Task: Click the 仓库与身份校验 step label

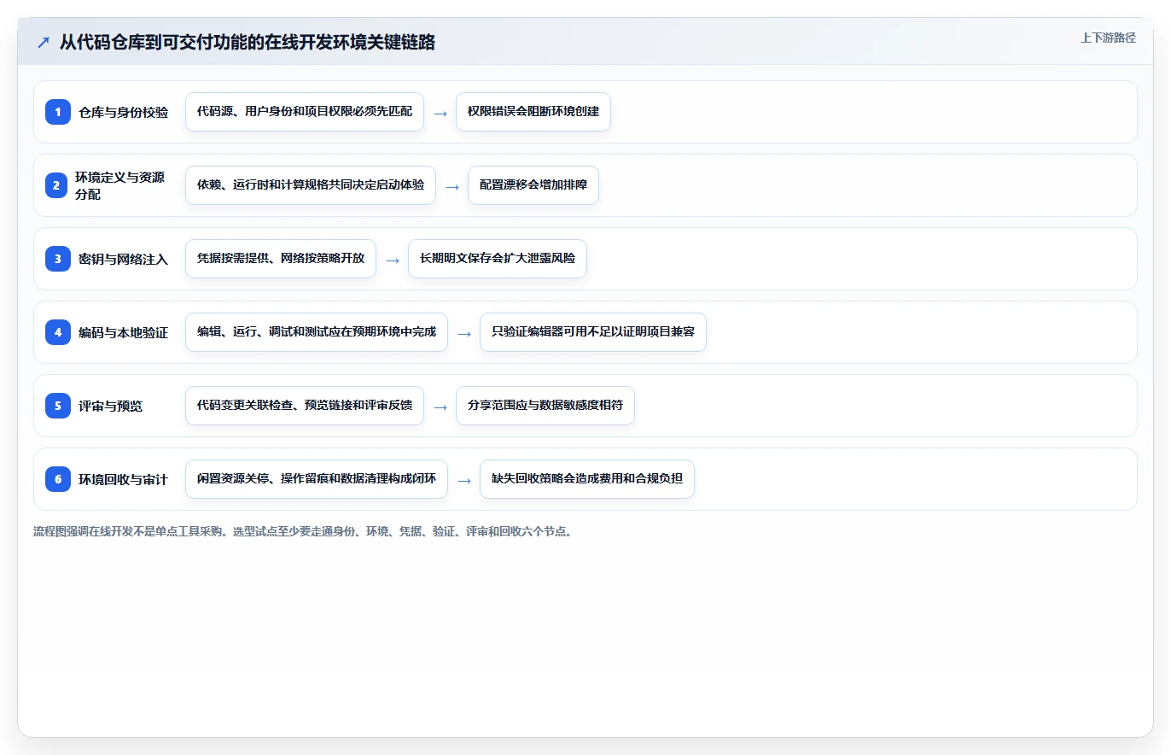Action: click(123, 112)
